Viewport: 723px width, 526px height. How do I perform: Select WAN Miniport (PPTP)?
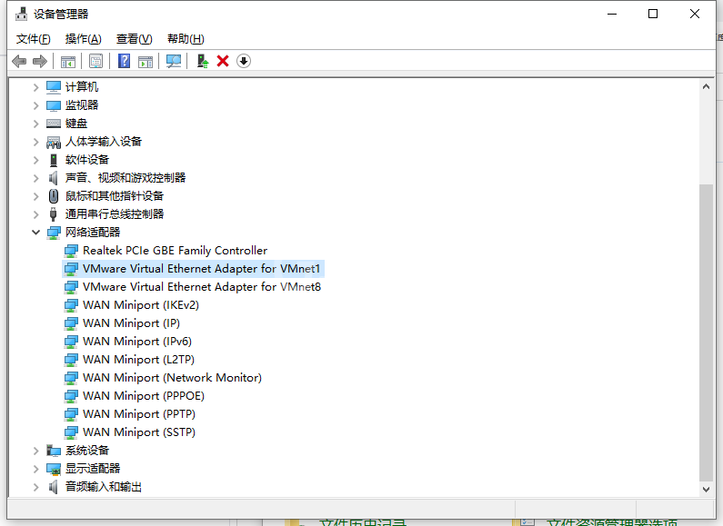(139, 414)
